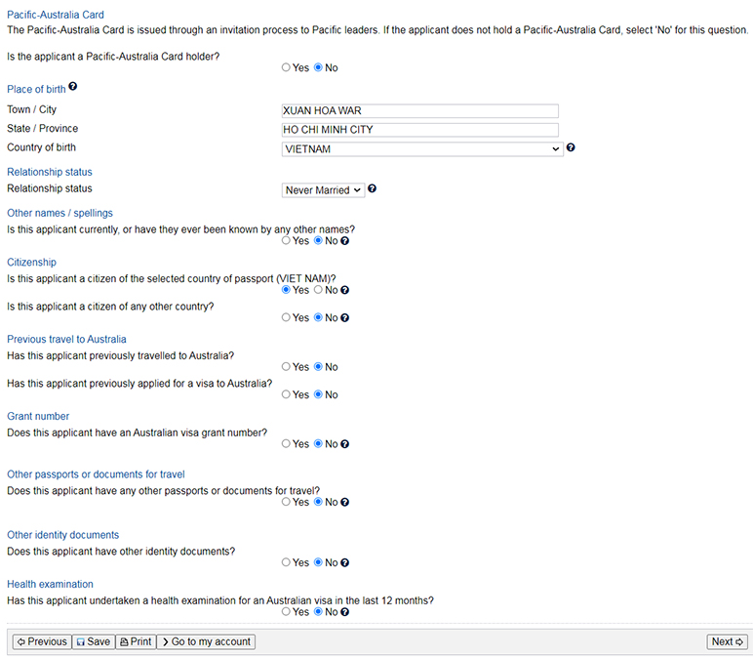753x659 pixels.
Task: Select No for citizen of any other country
Action: 318,317
